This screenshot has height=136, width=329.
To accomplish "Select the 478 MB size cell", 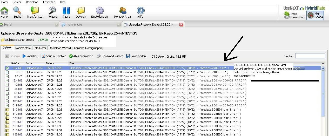I will coord(17,118).
